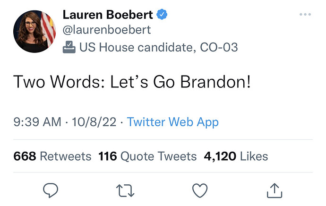Viewport: 326px width, 206px height.
Task: Click the 10/8/22 date
Action: [94, 122]
